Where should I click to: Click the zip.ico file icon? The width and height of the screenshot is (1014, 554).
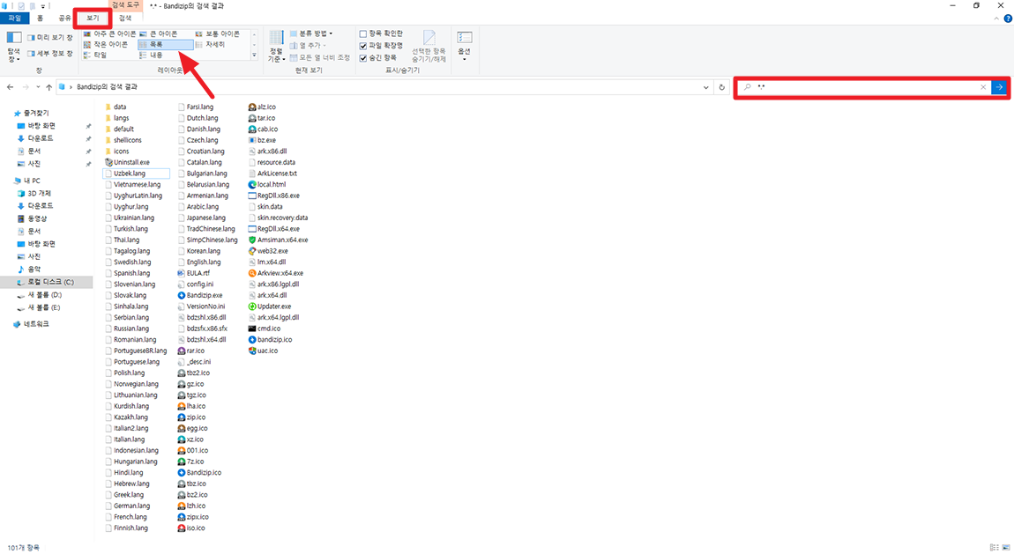click(181, 417)
